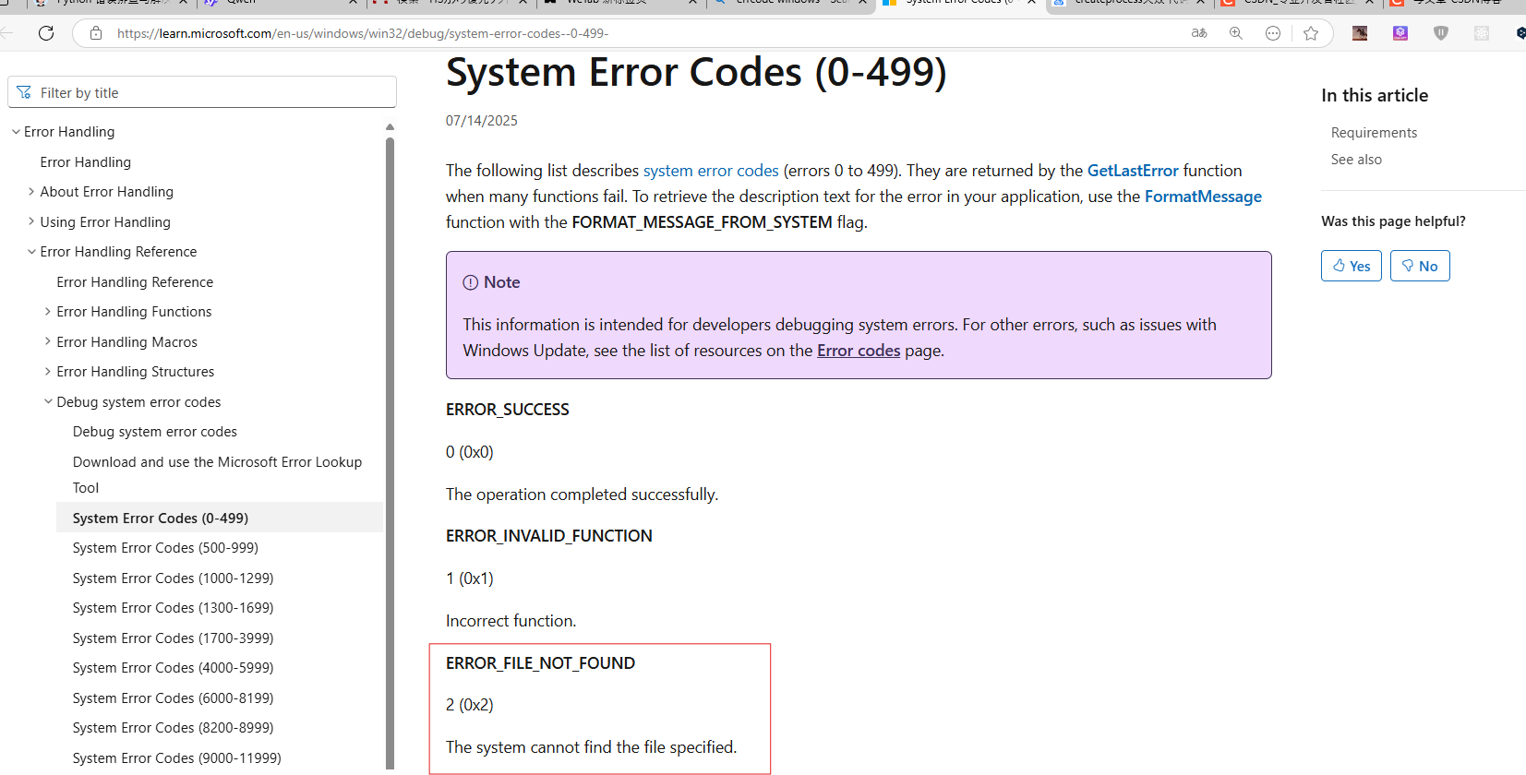Open the translate page icon
This screenshot has height=775, width=1526.
(1199, 33)
